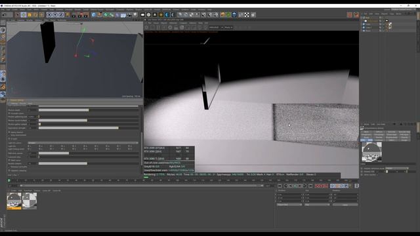Open the Main dropdown in Live Viewer toolbar
This screenshot has height=236, width=420.
228,28
